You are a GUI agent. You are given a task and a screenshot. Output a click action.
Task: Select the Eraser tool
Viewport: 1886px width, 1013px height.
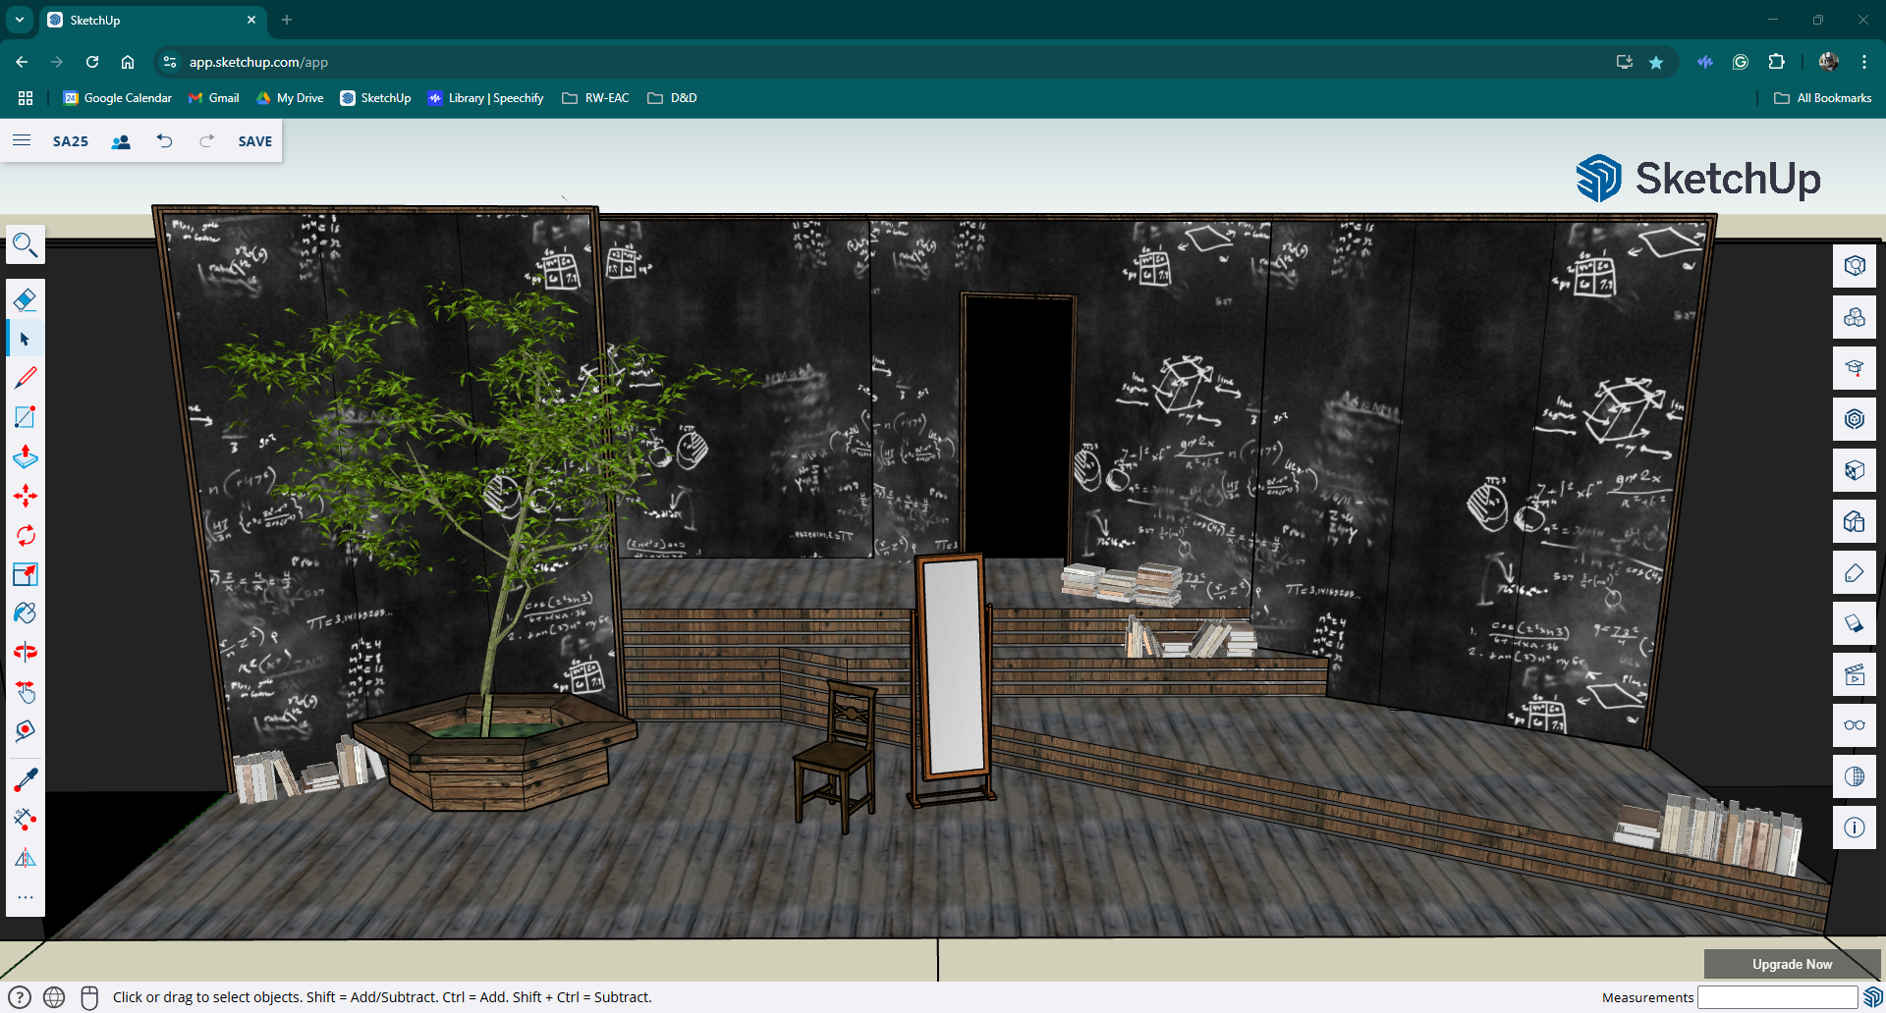pyautogui.click(x=26, y=299)
